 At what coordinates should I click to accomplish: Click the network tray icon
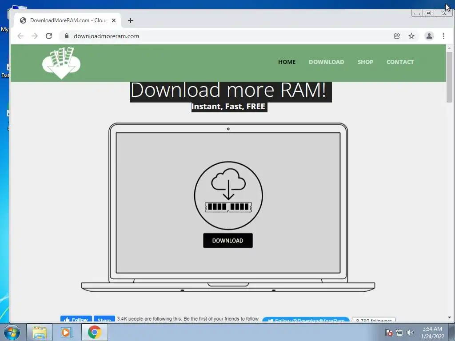click(399, 333)
